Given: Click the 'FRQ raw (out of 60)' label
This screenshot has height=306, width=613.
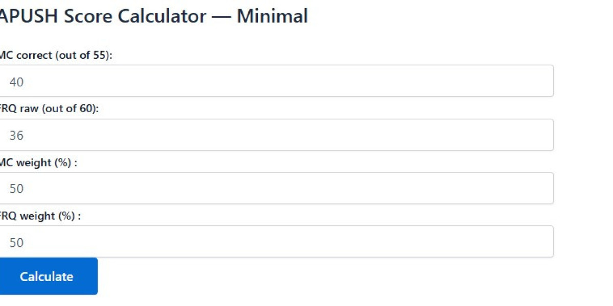Looking at the screenshot, I should 49,109.
